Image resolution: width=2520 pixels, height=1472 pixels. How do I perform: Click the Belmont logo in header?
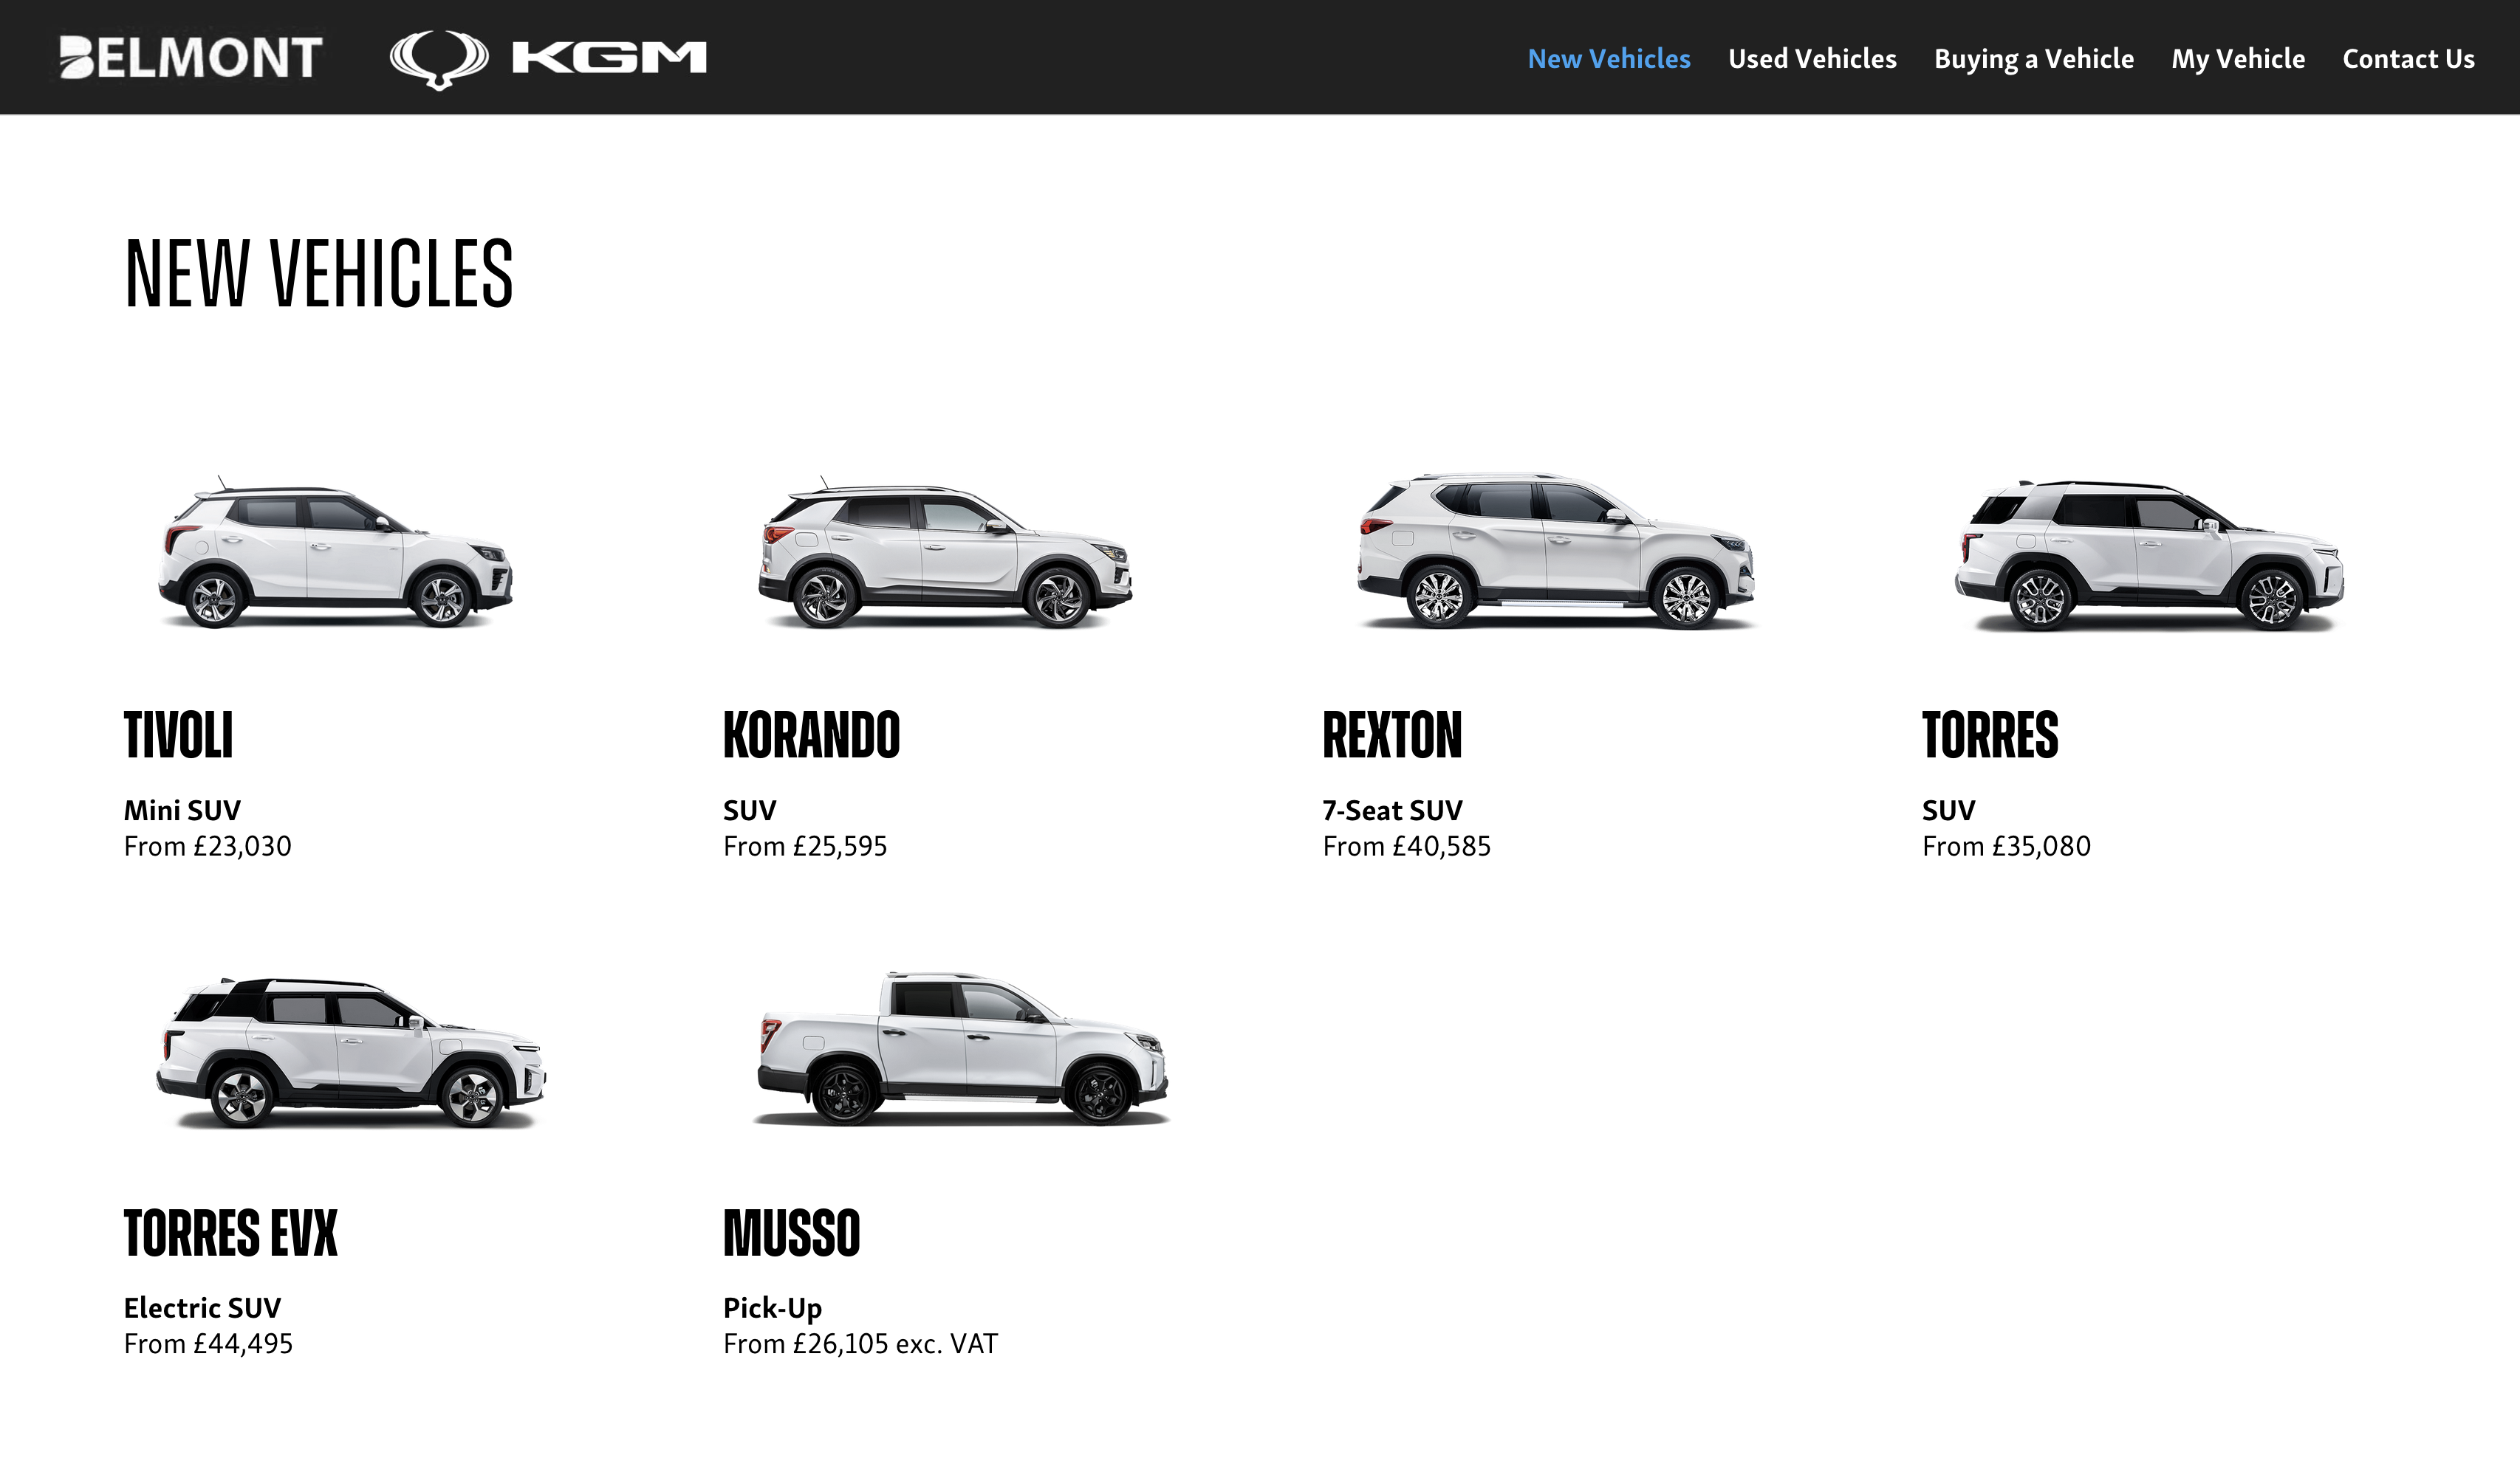pyautogui.click(x=190, y=57)
